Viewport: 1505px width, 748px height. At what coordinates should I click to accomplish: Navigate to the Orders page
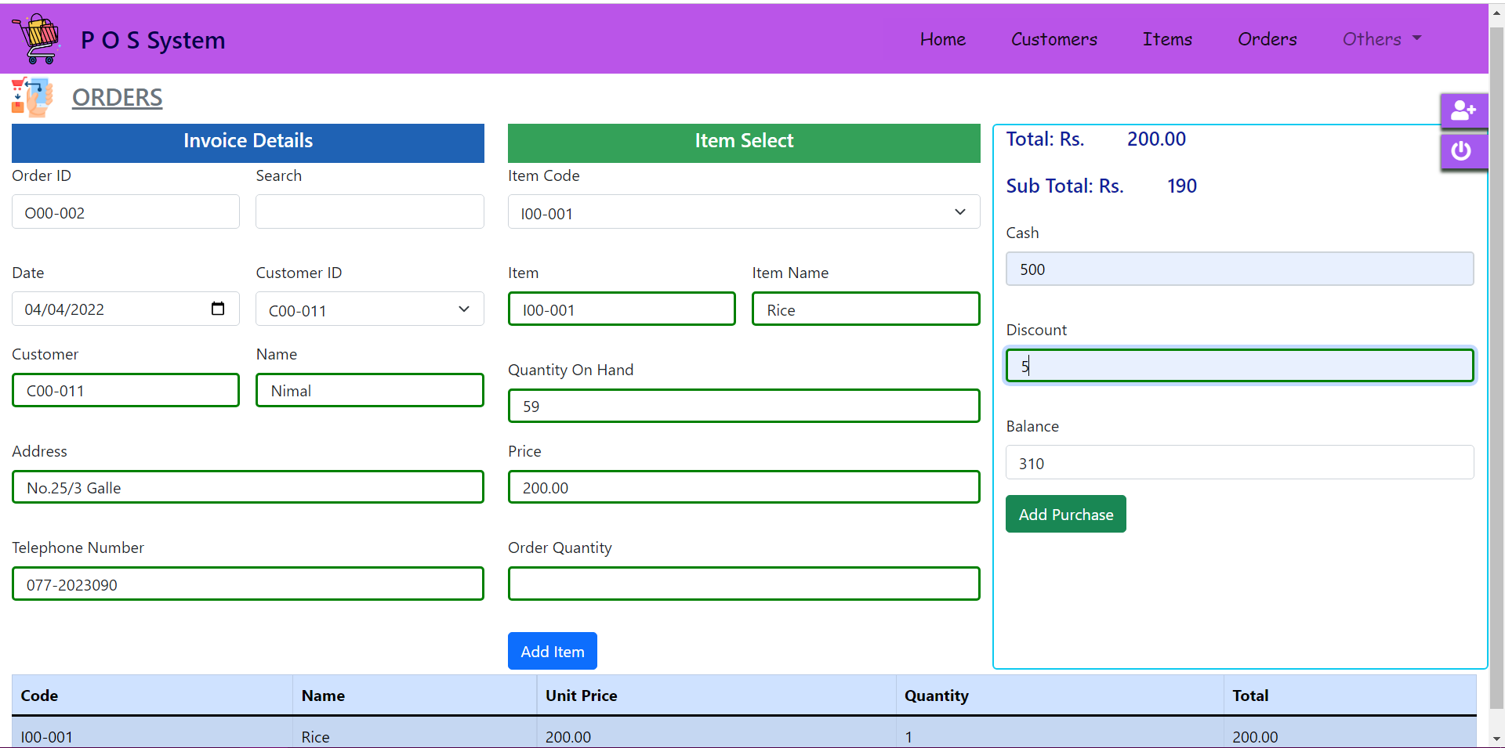coord(1267,38)
